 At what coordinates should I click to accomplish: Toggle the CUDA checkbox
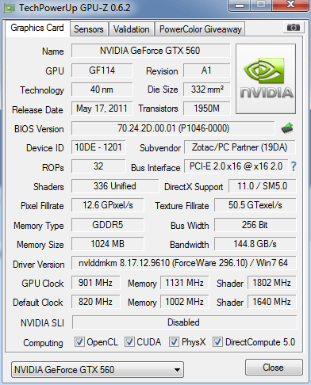pos(129,341)
